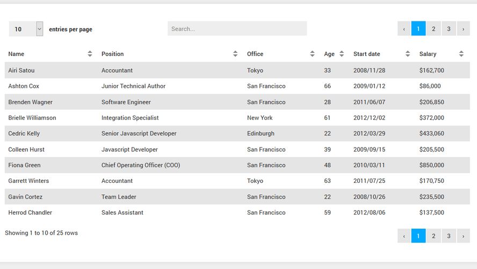Select the Colleen Hurst name cell
477x269 pixels.
click(26, 150)
